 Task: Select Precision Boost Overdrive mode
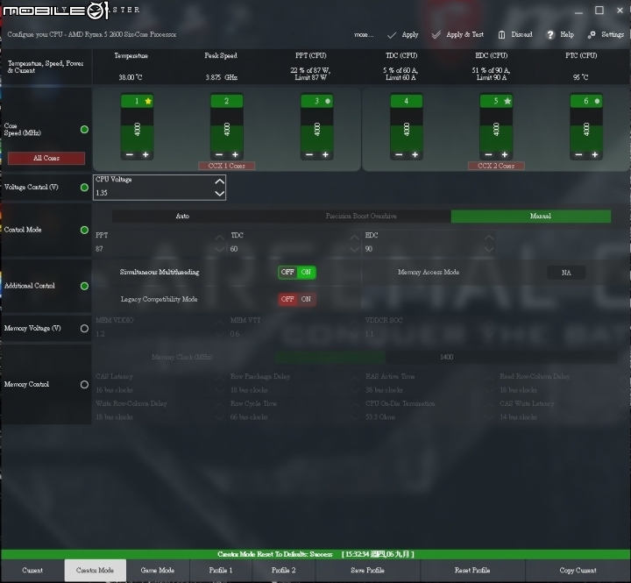tap(361, 217)
